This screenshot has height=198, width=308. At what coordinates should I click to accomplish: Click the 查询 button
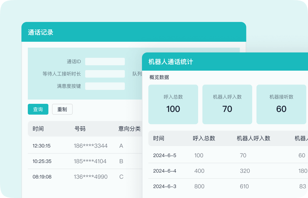pyautogui.click(x=38, y=109)
